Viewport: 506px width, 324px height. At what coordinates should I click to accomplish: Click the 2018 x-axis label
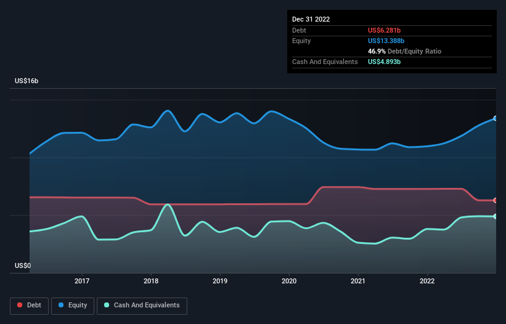tap(151, 281)
